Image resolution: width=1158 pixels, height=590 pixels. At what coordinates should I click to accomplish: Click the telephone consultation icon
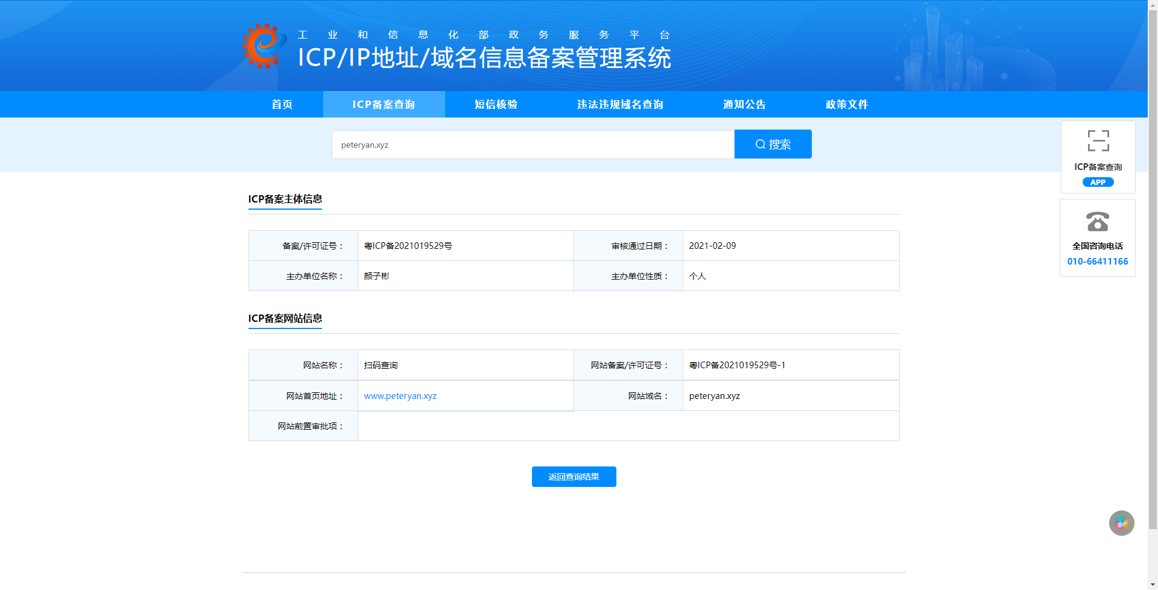click(1098, 221)
